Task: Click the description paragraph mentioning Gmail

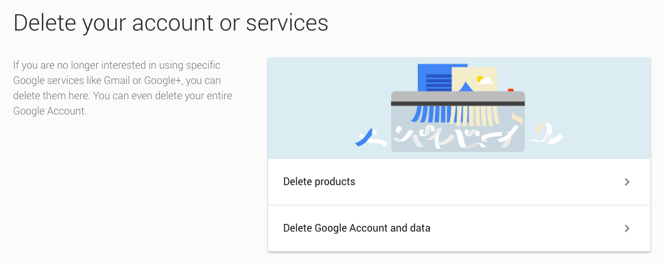Action: [x=122, y=88]
